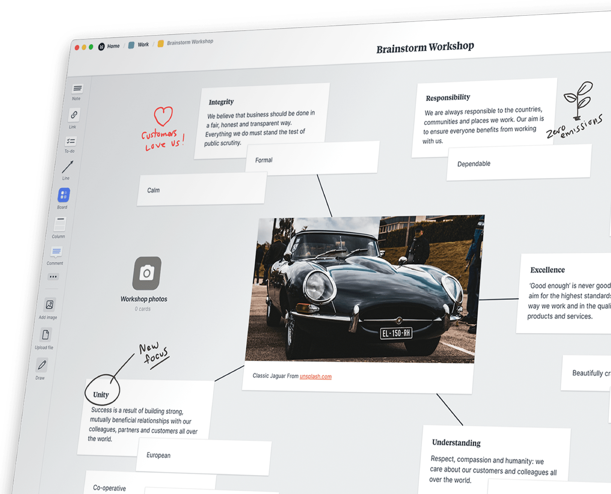
Task: Open the more tools ellipsis
Action: [53, 277]
